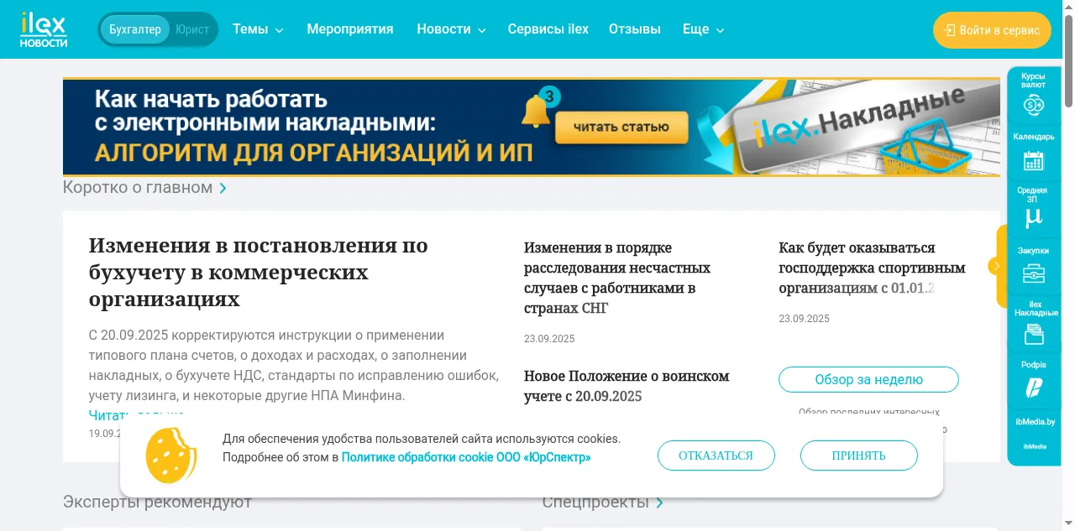Screen dimensions: 1075x531
Task: Decline cookies with ОТКАЗАТЬСЯ
Action: tap(716, 456)
